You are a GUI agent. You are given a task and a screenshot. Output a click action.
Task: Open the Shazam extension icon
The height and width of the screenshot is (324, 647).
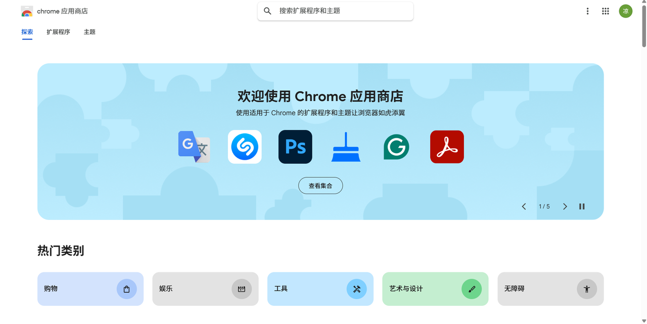(x=245, y=147)
